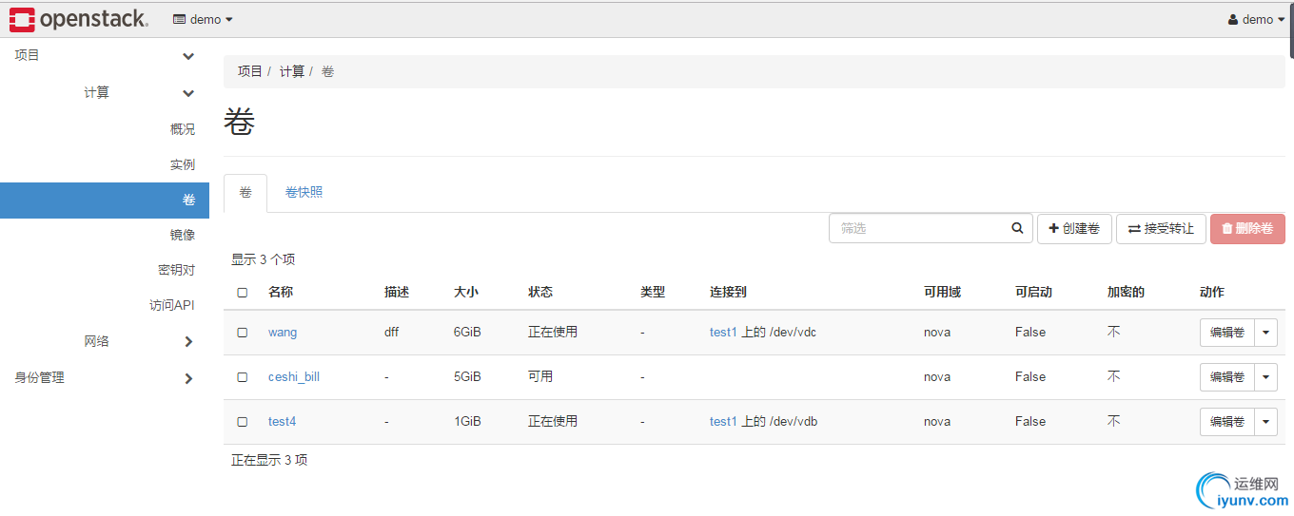This screenshot has width=1294, height=516.
Task: Open the test4 volume link
Action: 282,422
